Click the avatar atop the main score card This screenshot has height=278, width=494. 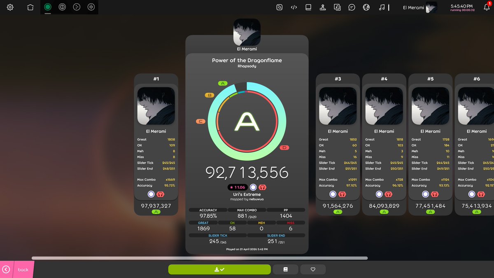point(247,32)
